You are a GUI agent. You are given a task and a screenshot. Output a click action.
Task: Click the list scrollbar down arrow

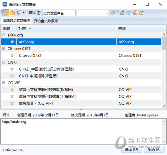[x=164, y=106]
